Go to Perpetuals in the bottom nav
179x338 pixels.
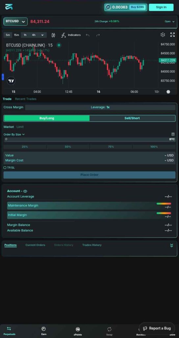tap(9, 331)
